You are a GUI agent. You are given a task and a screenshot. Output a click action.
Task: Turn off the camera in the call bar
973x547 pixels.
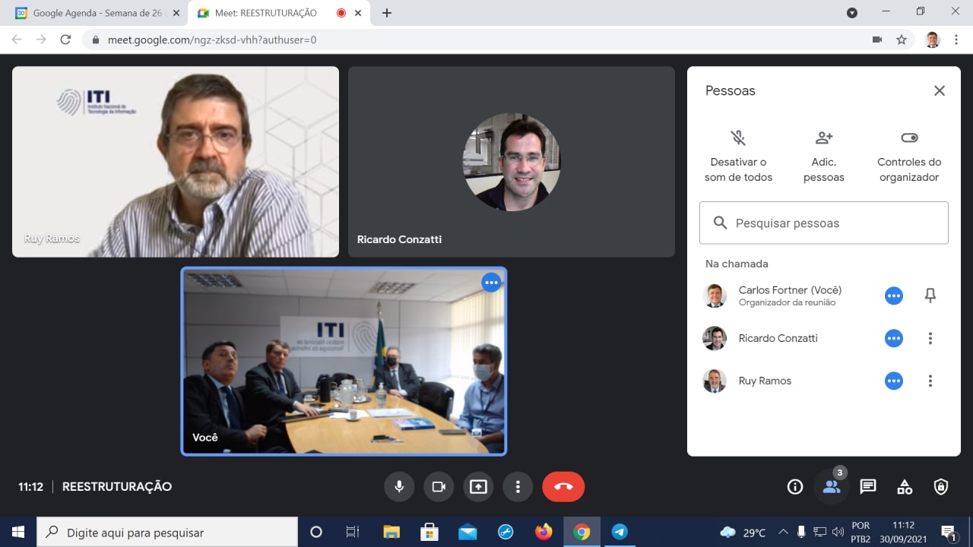point(439,487)
